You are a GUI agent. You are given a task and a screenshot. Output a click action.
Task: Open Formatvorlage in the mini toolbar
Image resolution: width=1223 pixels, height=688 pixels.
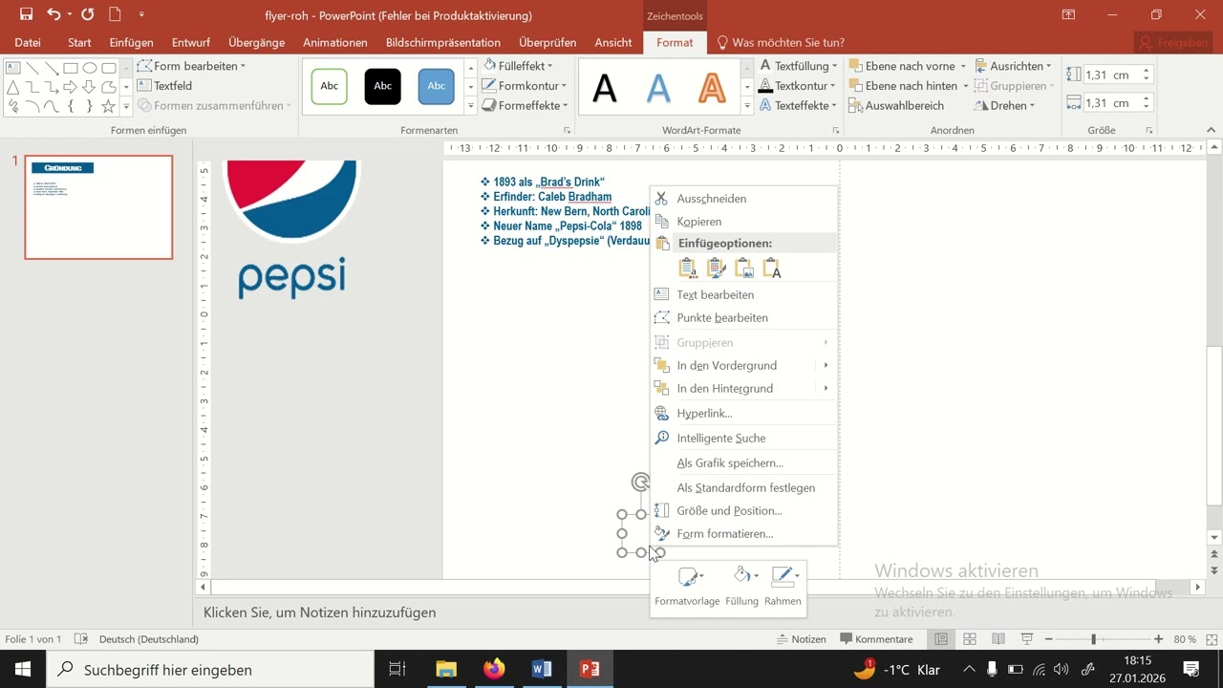(688, 587)
